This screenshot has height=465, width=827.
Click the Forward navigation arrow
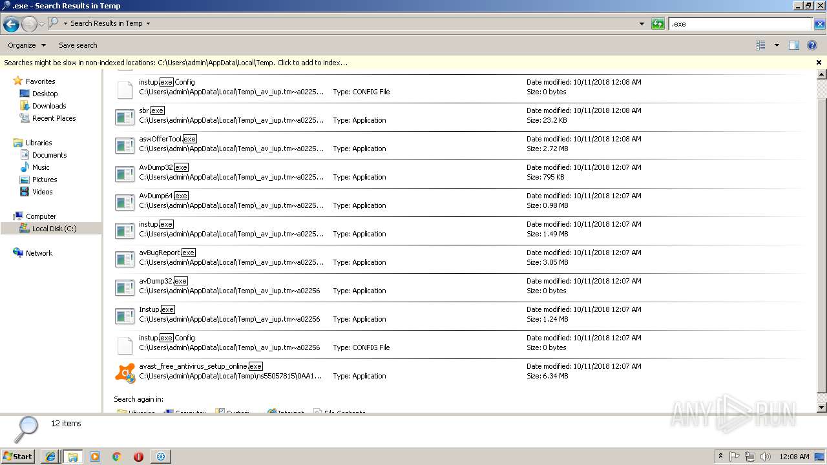[29, 24]
